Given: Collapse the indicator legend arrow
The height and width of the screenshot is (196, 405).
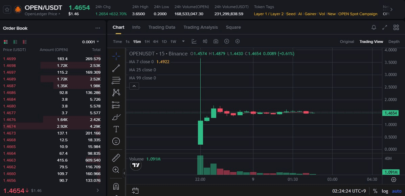Looking at the screenshot, I should 134,86.
